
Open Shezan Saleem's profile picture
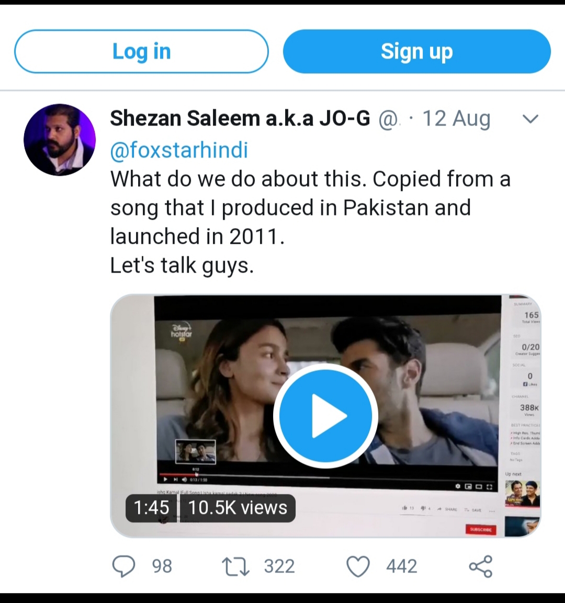[60, 140]
